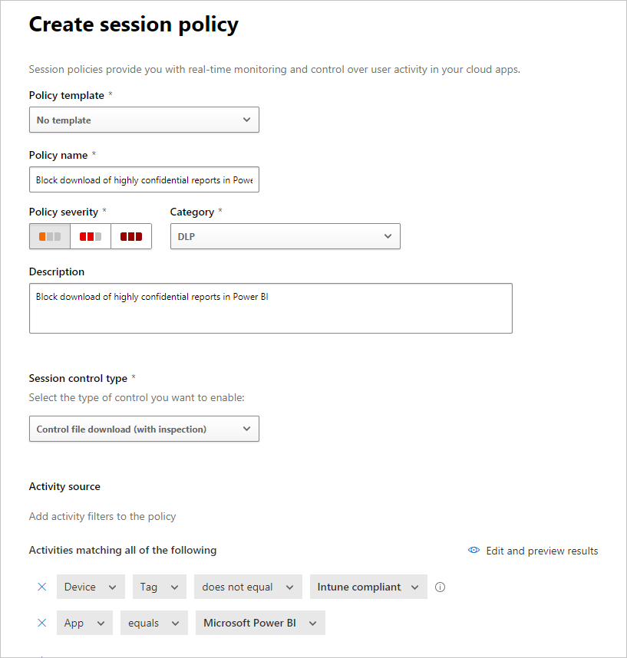Click Edit and preview results link

point(542,551)
